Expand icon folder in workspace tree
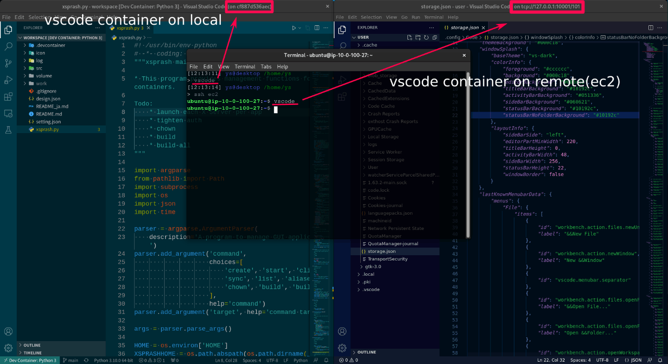Viewport: 668px width, 364px height. (x=62, y=53)
